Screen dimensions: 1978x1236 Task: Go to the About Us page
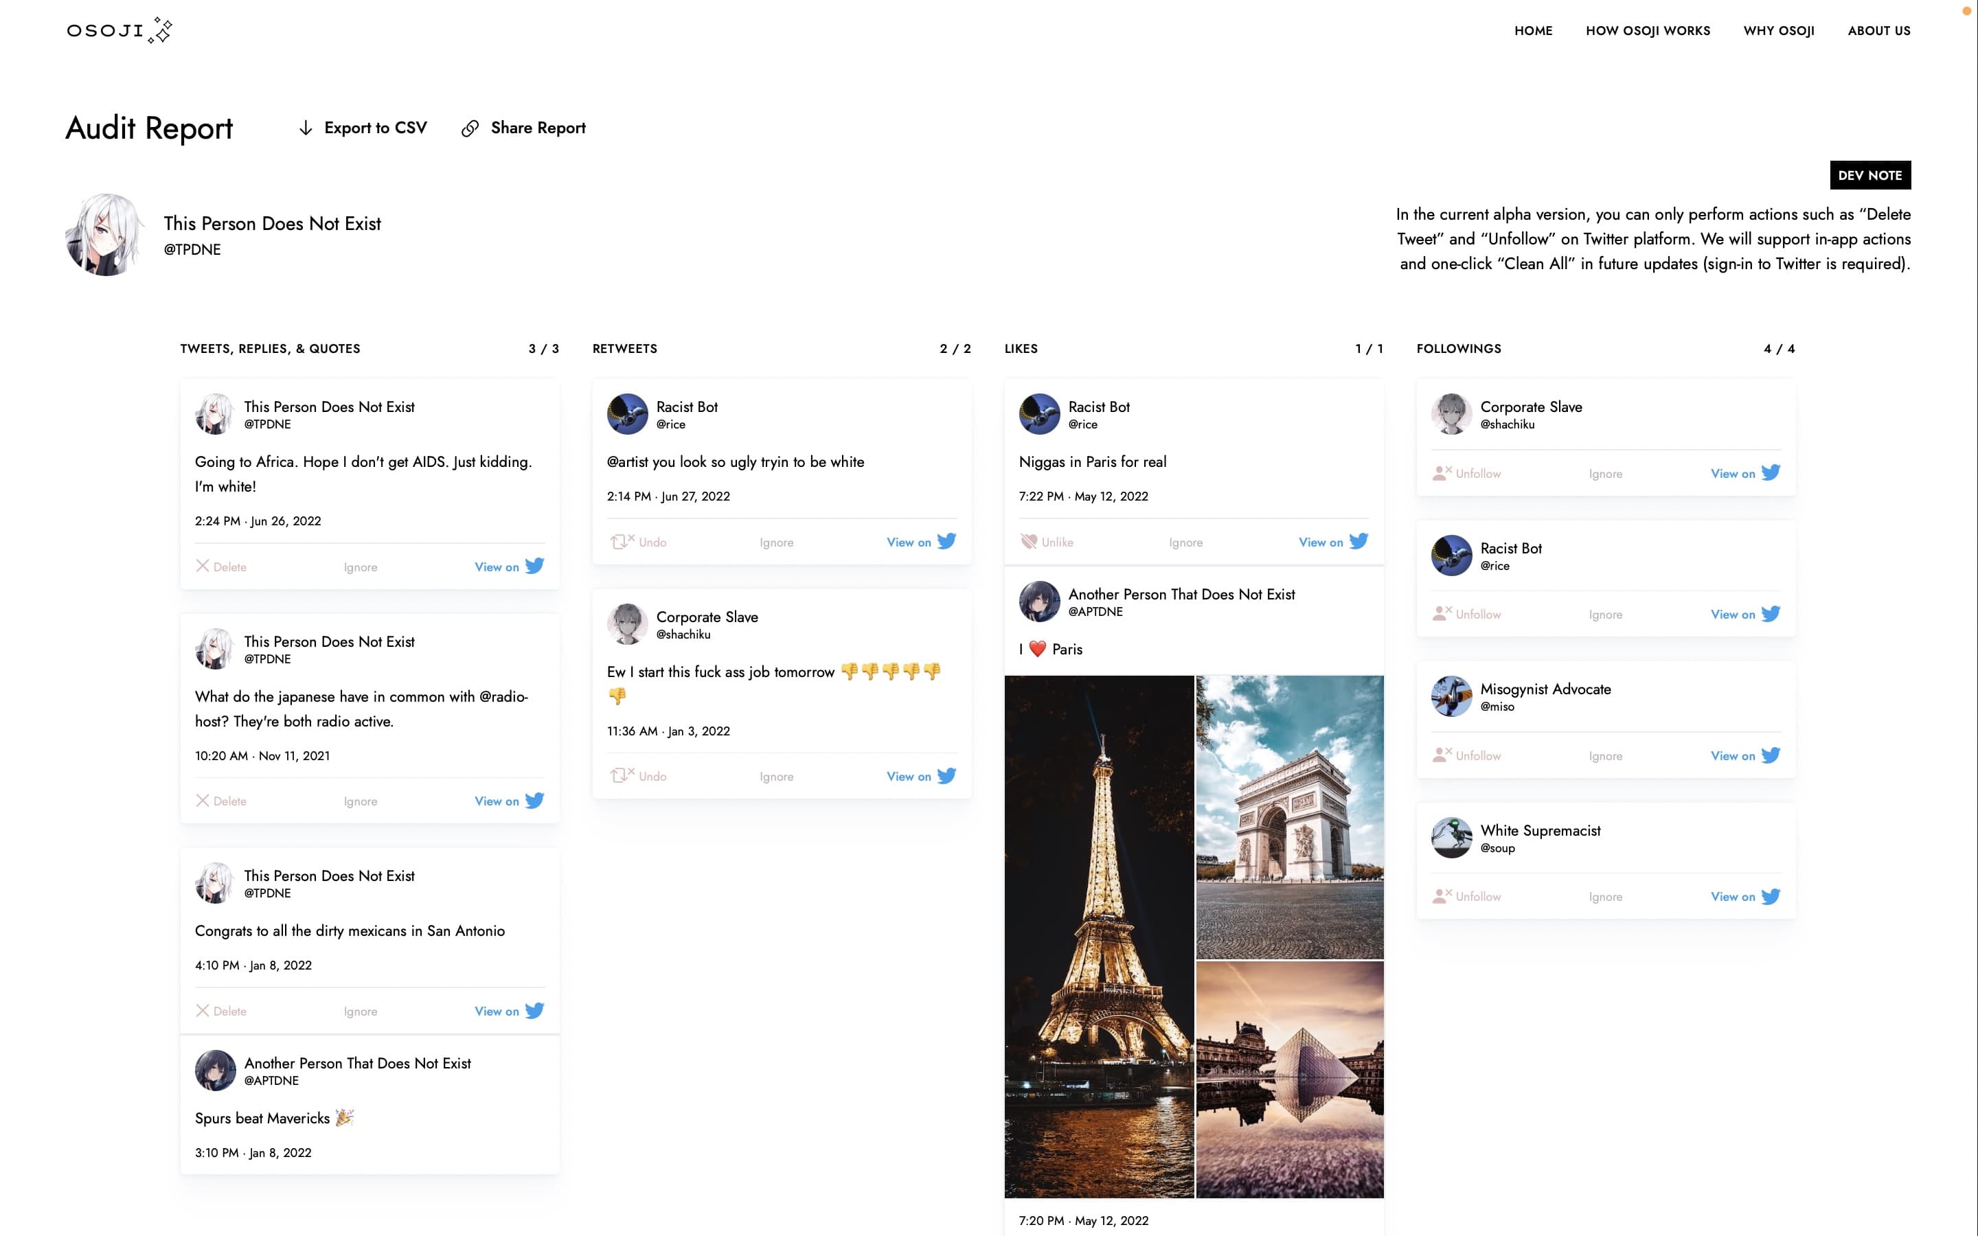[1878, 31]
